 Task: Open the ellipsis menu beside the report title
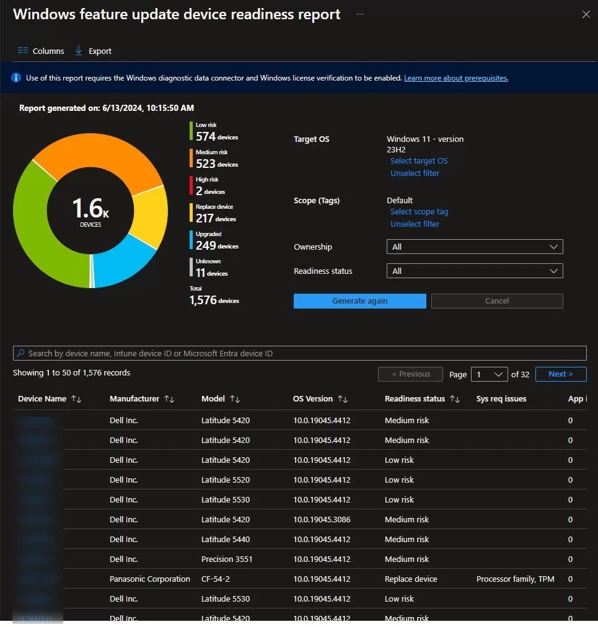tap(358, 14)
